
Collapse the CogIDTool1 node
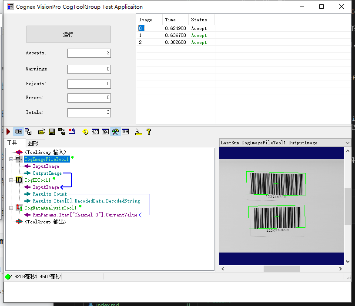[x=11, y=180]
